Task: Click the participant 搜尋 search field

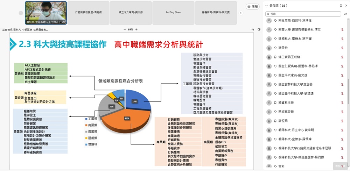Action: tap(303, 14)
